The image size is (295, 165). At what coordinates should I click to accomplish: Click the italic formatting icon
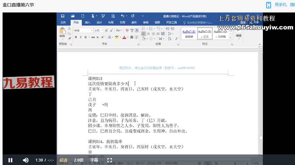point(81,37)
